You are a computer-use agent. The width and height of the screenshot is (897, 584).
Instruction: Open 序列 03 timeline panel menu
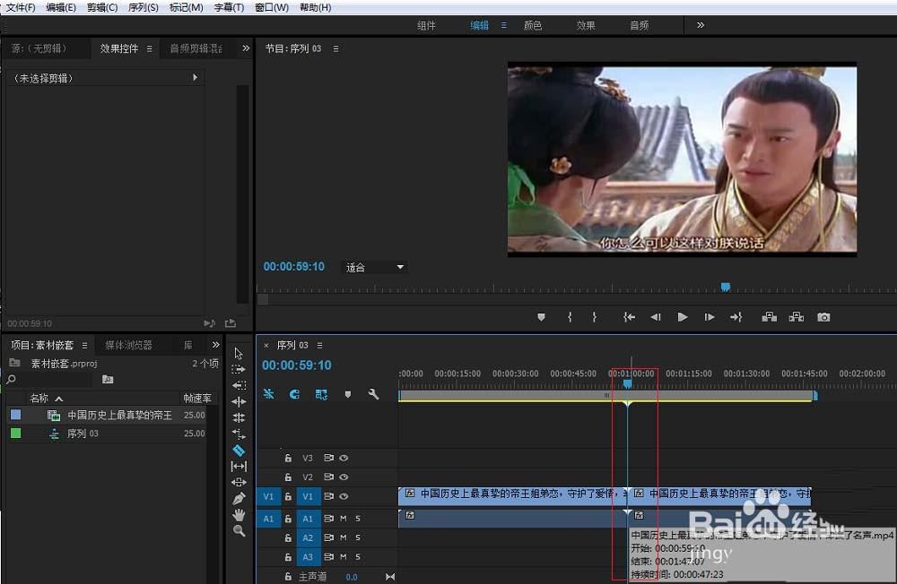pos(320,345)
